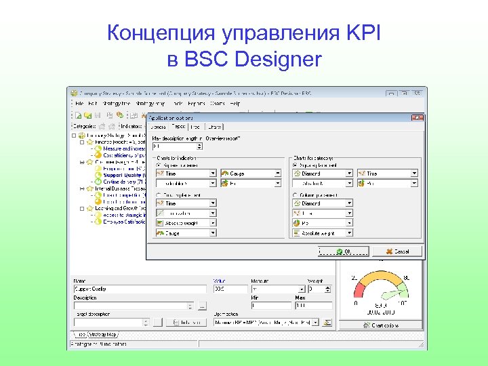The image size is (488, 366).
Task: Open category column Pie dropdown
Action: (x=349, y=223)
